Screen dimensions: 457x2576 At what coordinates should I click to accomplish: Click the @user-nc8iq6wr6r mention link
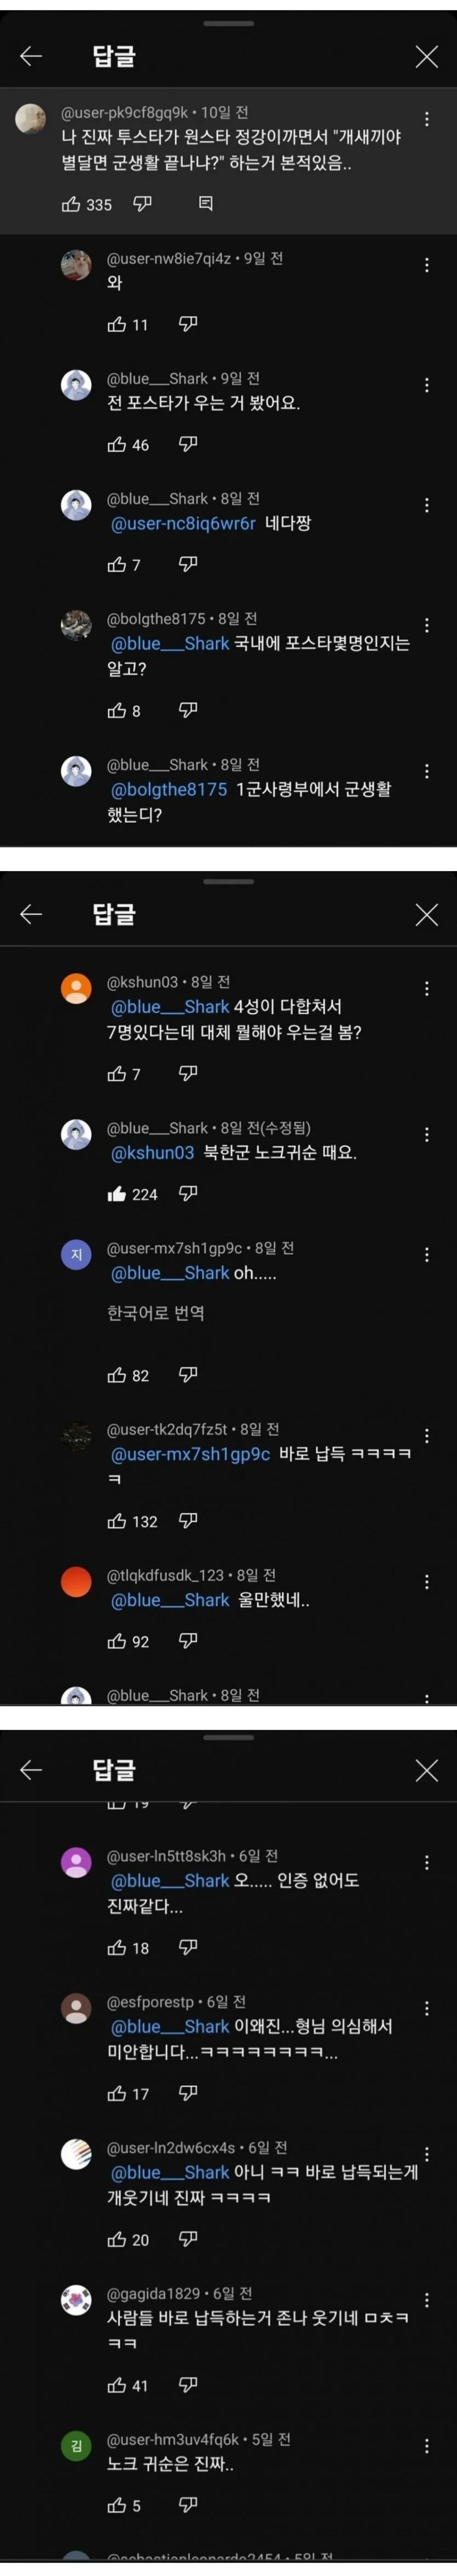(183, 523)
